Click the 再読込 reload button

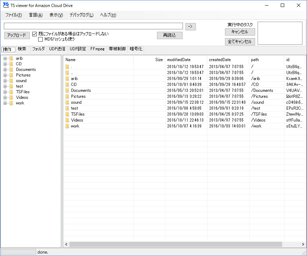(170, 35)
